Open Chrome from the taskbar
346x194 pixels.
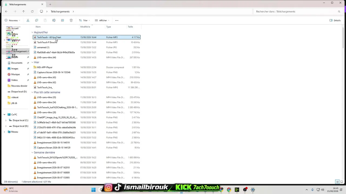(x=229, y=190)
